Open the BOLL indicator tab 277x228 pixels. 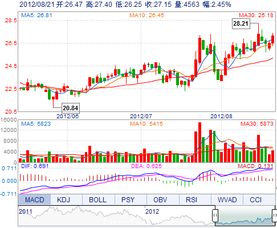click(97, 199)
